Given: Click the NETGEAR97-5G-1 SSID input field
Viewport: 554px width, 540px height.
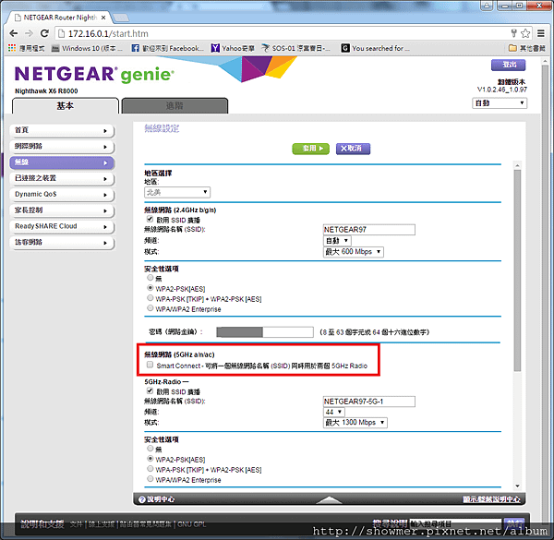Looking at the screenshot, I should pyautogui.click(x=369, y=402).
